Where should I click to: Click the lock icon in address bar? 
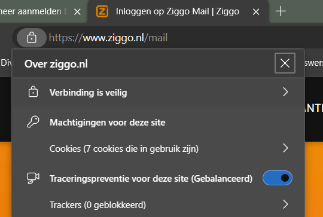coord(32,38)
